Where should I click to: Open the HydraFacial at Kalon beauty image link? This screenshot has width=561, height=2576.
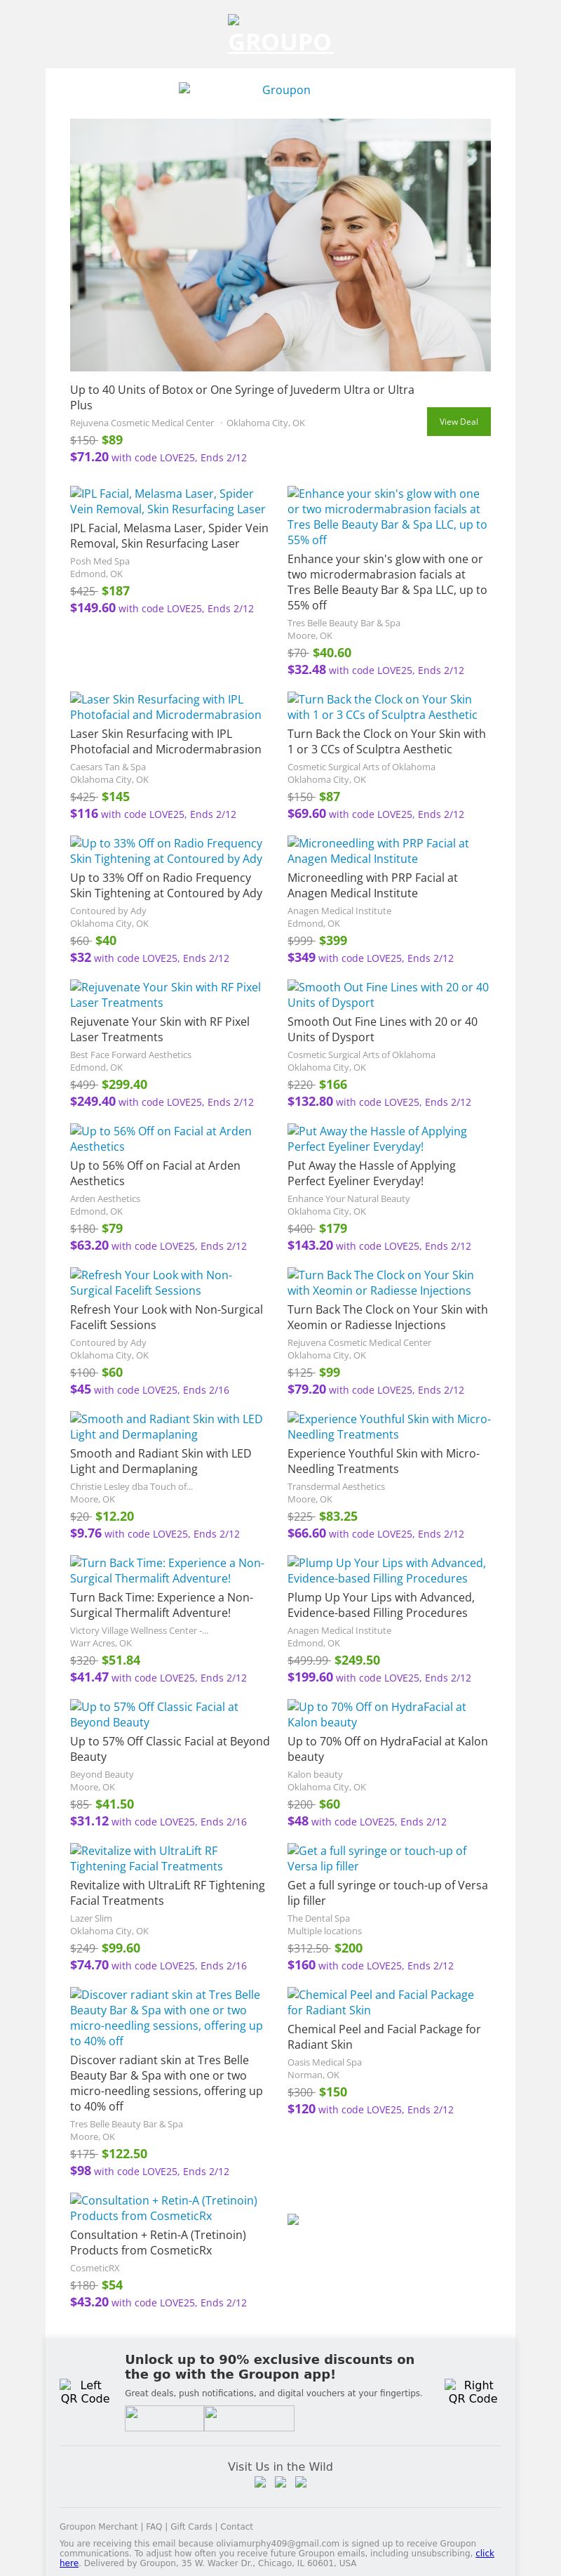pos(377,1714)
